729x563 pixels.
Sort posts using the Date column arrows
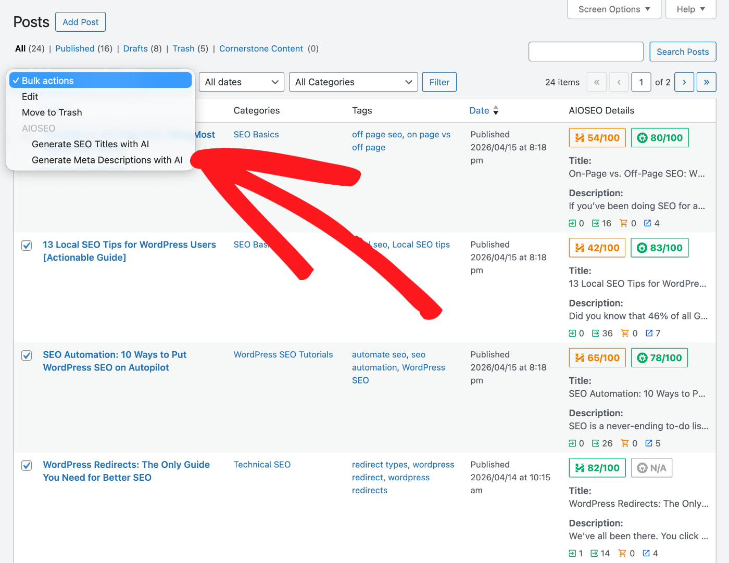pos(495,110)
